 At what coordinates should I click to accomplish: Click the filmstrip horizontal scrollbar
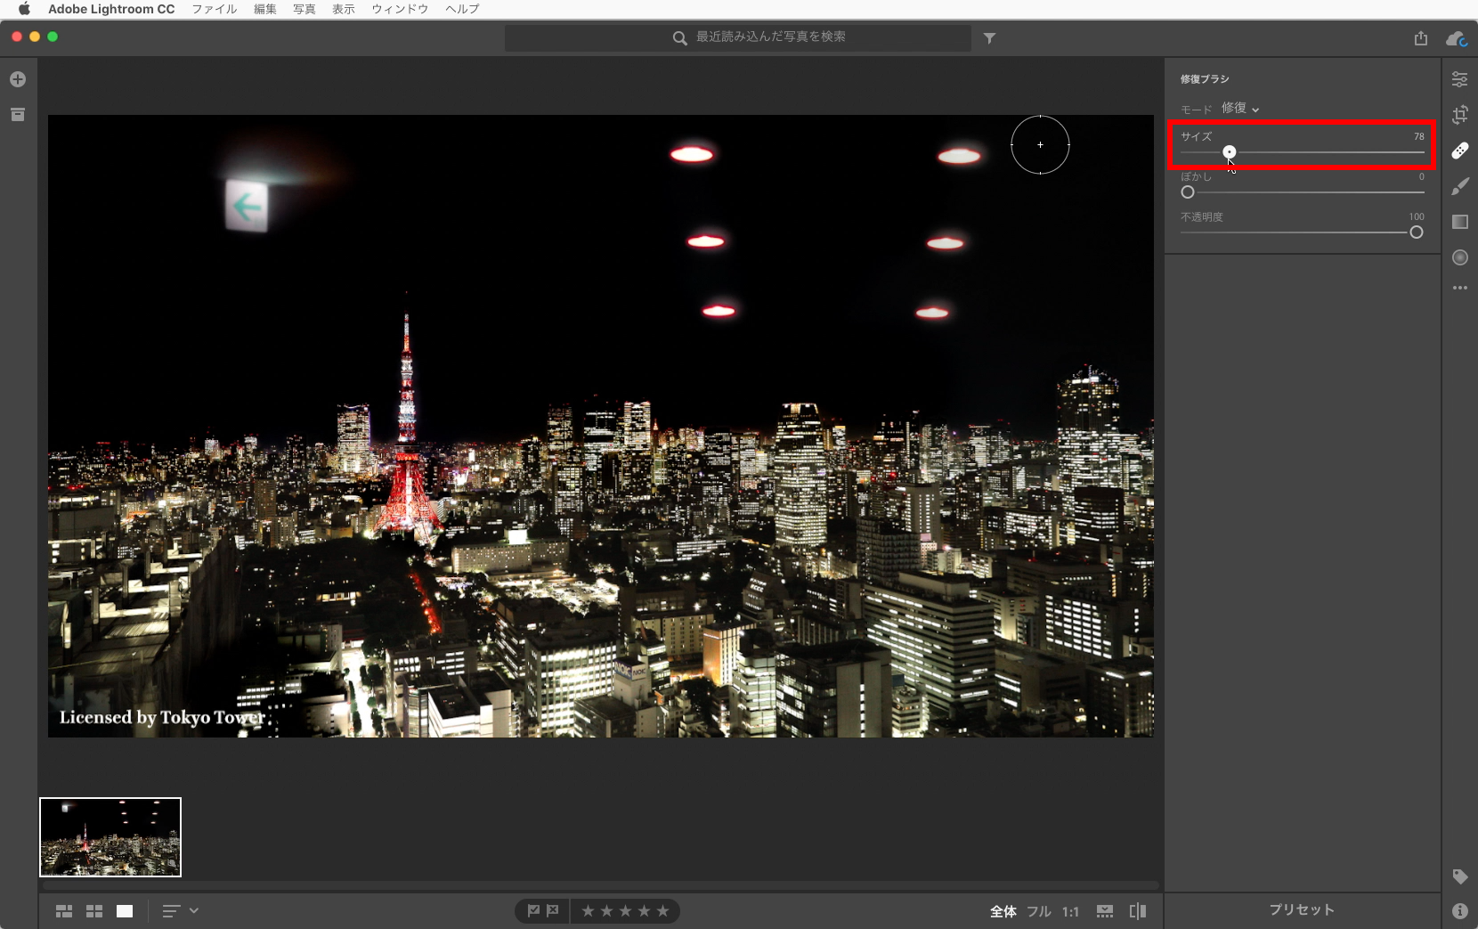coord(601,884)
